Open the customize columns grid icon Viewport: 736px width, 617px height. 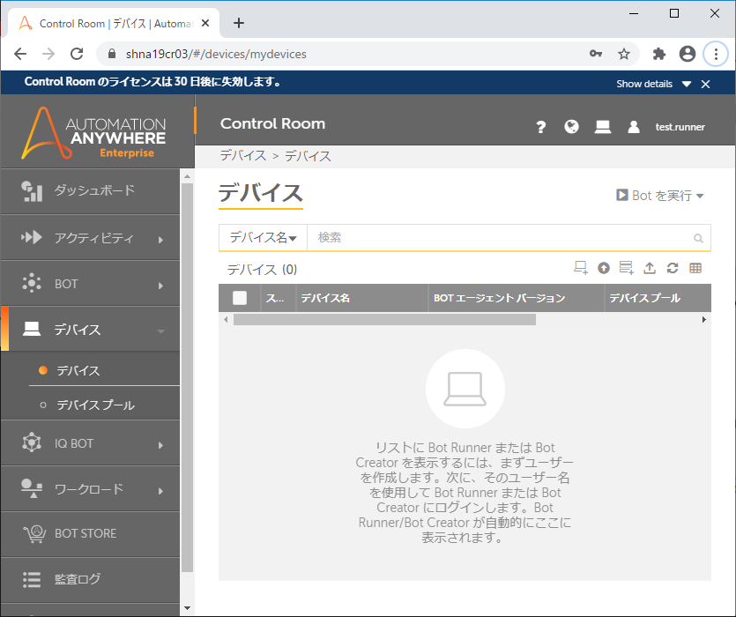[x=695, y=268]
